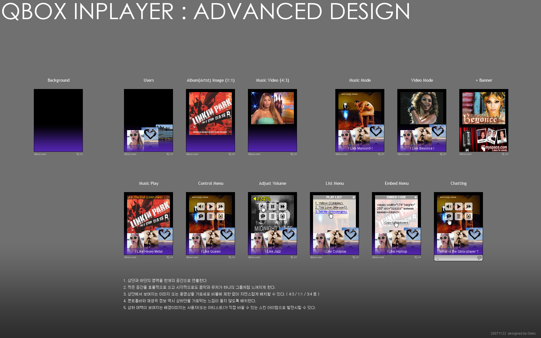The width and height of the screenshot is (541, 338).
Task: Click the speaker icon in Adjust Volume panel
Action: pyautogui.click(x=263, y=206)
